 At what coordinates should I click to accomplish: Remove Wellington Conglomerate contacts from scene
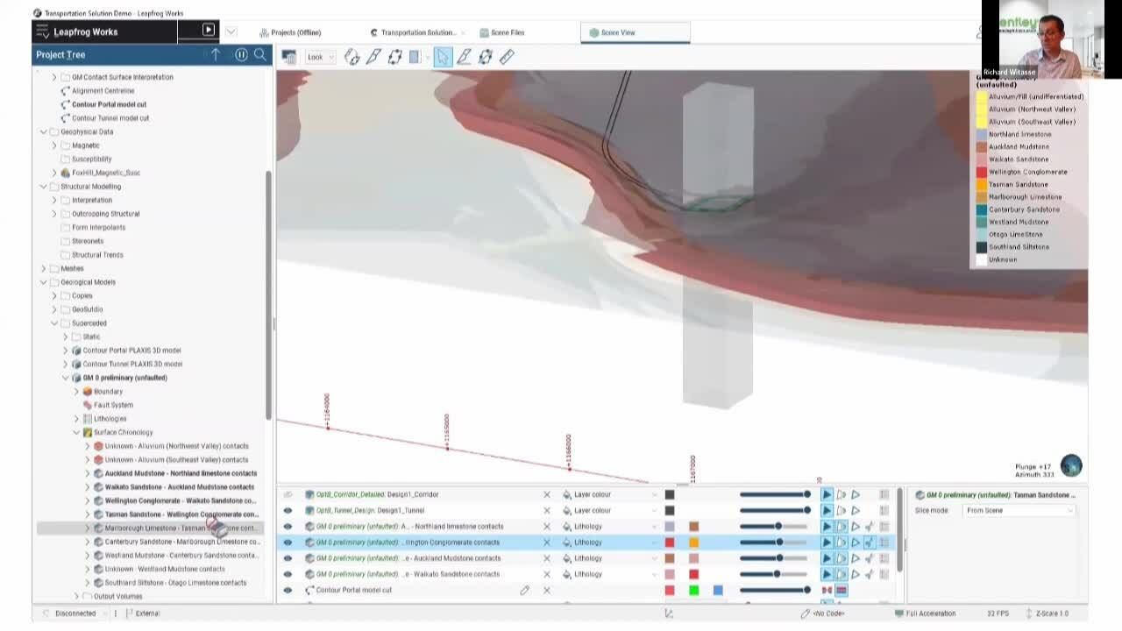click(x=547, y=542)
